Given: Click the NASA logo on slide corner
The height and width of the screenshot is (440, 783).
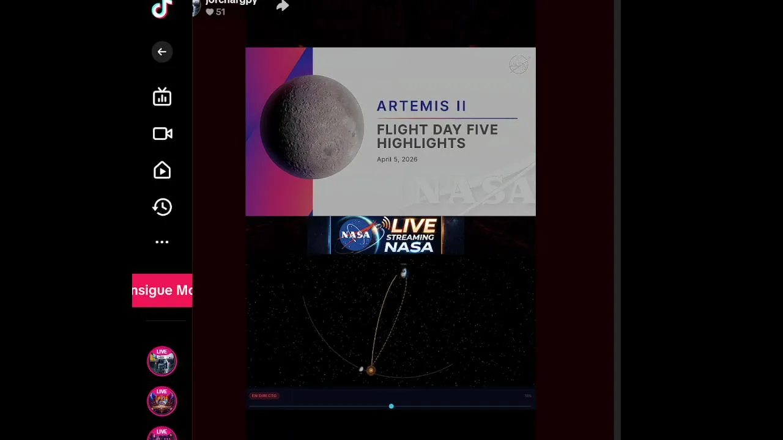Looking at the screenshot, I should [x=519, y=65].
